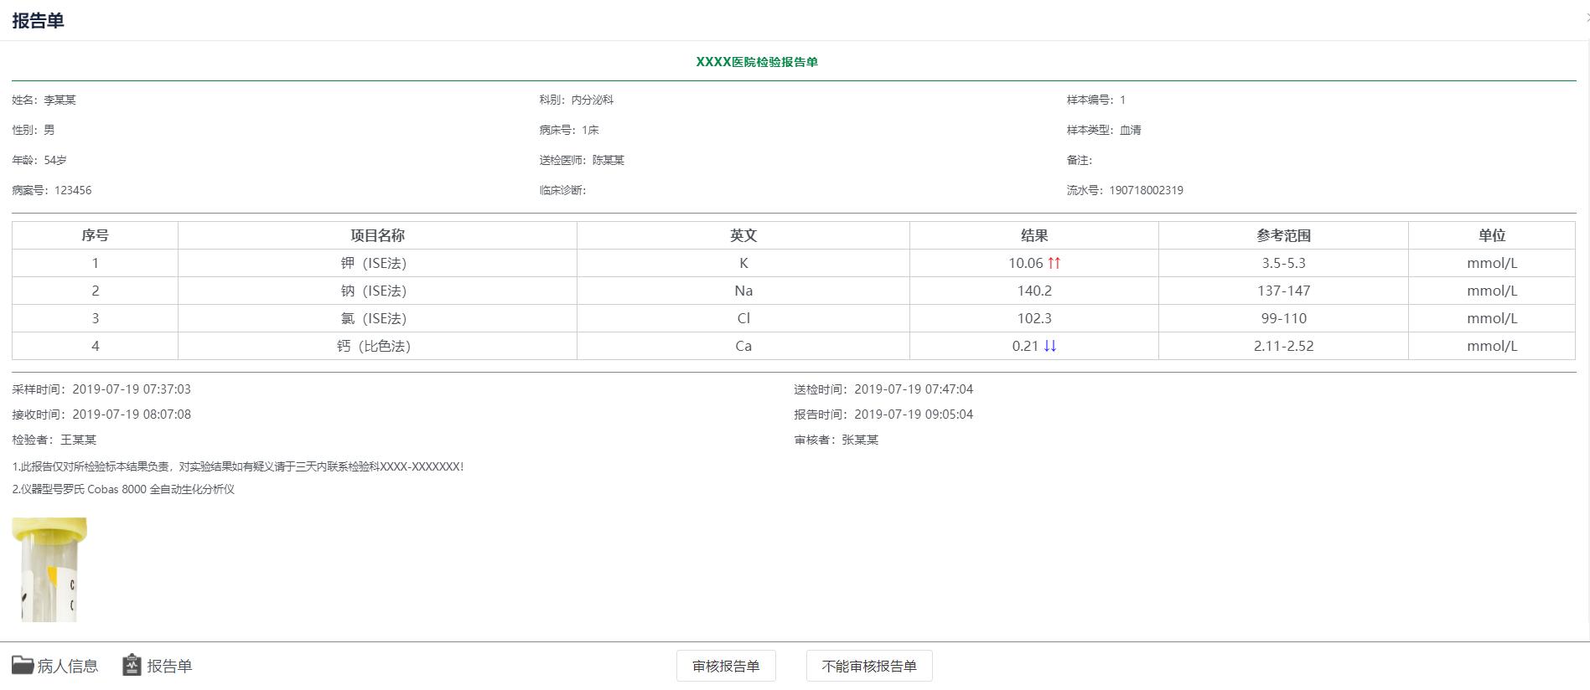Screen dimensions: 1590x690
Task: Switch to the 报告单 tab at bottom
Action: pos(169,666)
